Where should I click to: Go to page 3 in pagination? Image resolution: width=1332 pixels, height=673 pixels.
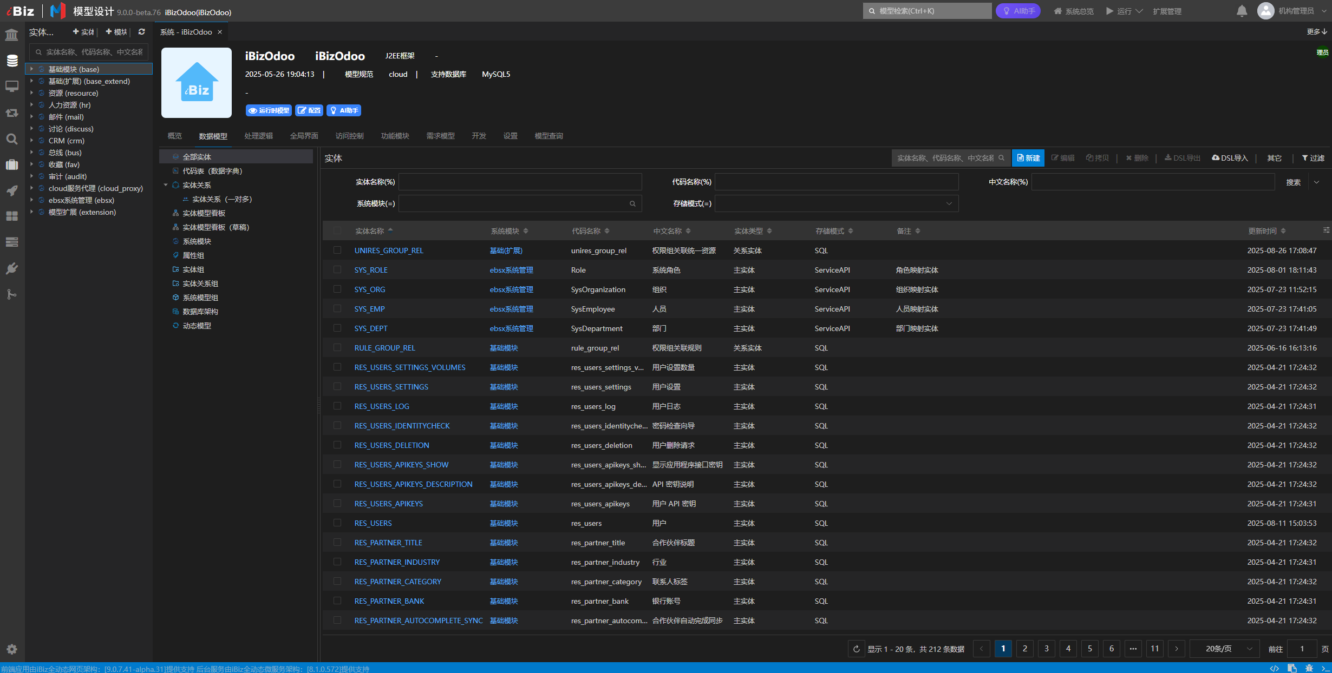click(1046, 649)
